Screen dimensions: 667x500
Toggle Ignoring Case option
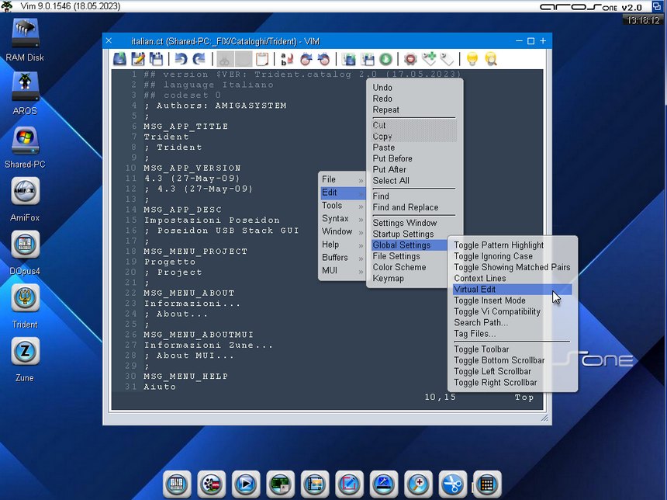(493, 256)
